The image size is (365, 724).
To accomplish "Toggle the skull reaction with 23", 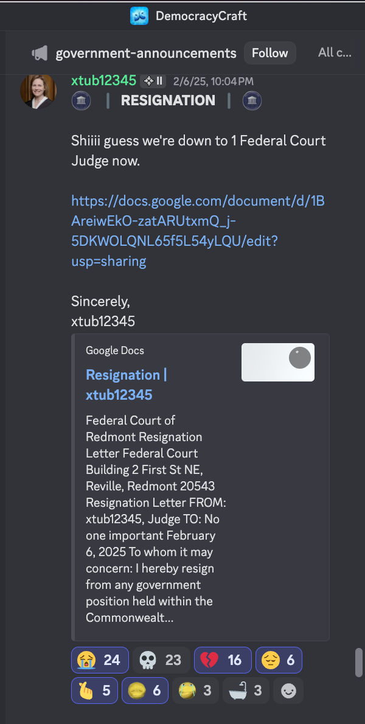I will (x=161, y=660).
